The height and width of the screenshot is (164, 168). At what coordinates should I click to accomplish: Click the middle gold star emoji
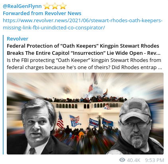55,6
